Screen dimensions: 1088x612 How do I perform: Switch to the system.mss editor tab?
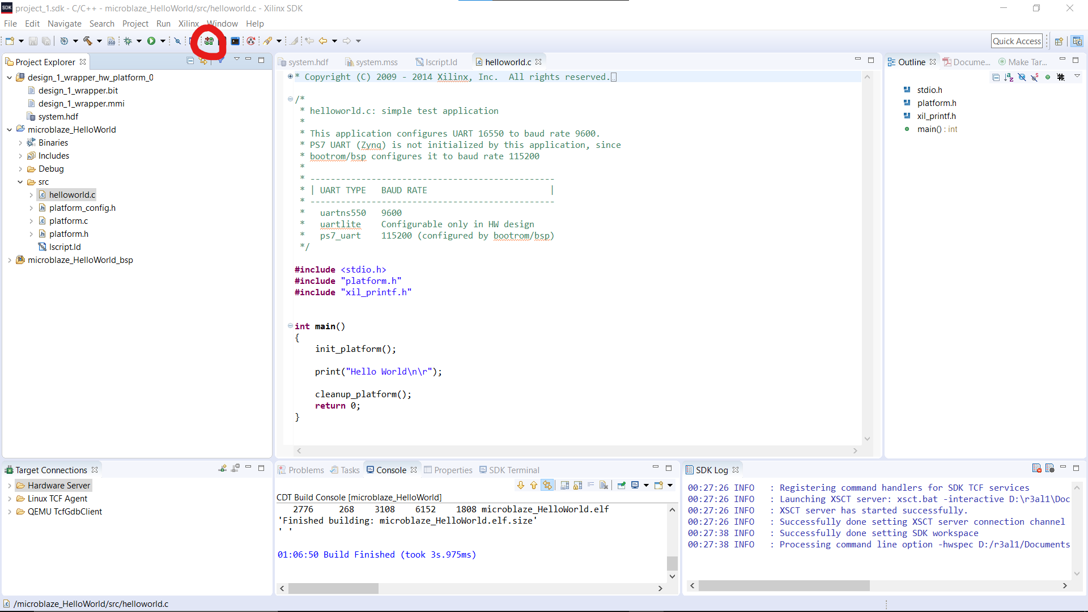tap(377, 62)
